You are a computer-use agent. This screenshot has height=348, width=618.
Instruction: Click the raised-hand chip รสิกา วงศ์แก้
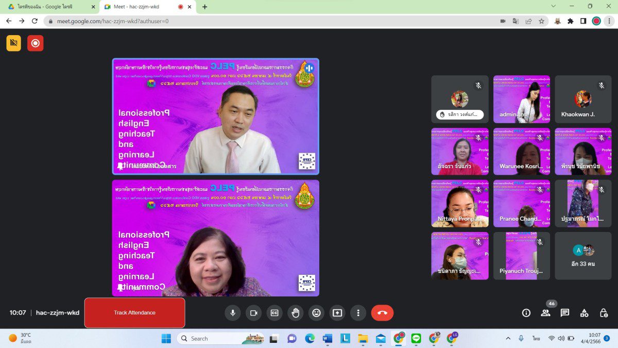click(460, 114)
